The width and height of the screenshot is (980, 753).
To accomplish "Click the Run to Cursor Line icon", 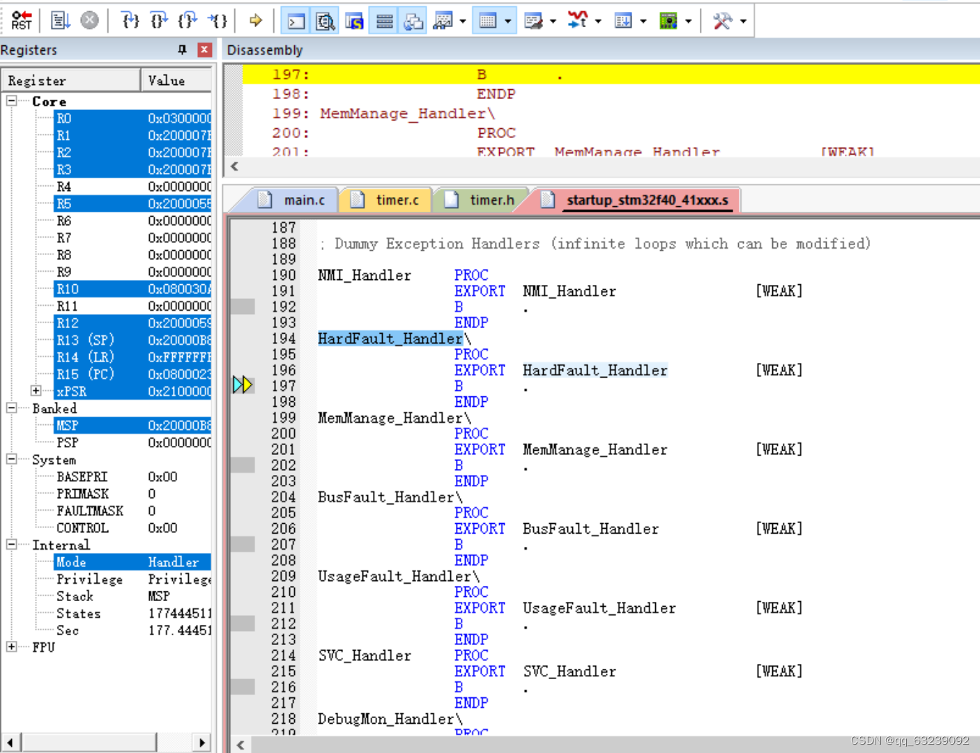I will point(217,21).
